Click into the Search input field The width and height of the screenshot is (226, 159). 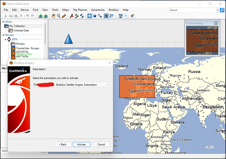(193, 10)
